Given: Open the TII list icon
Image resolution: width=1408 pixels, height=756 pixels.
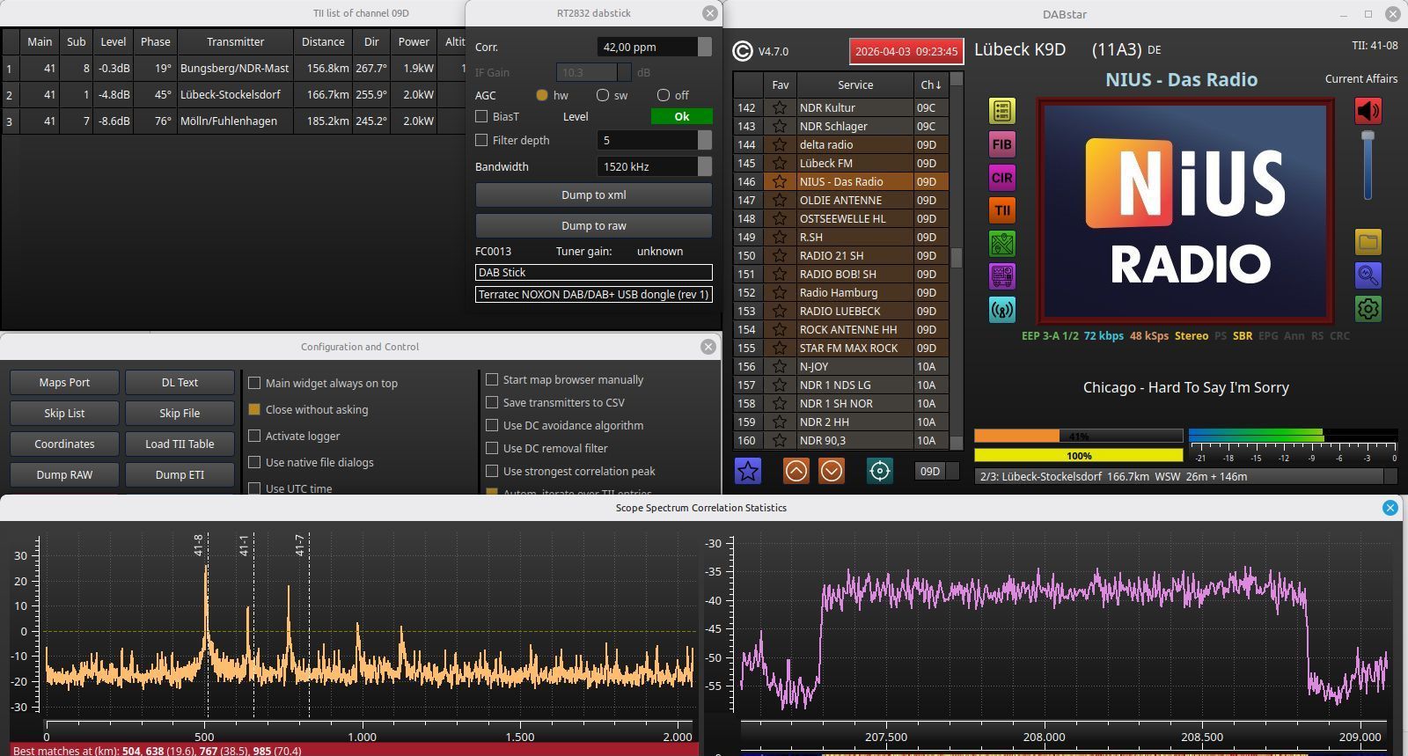Looking at the screenshot, I should 1001,210.
